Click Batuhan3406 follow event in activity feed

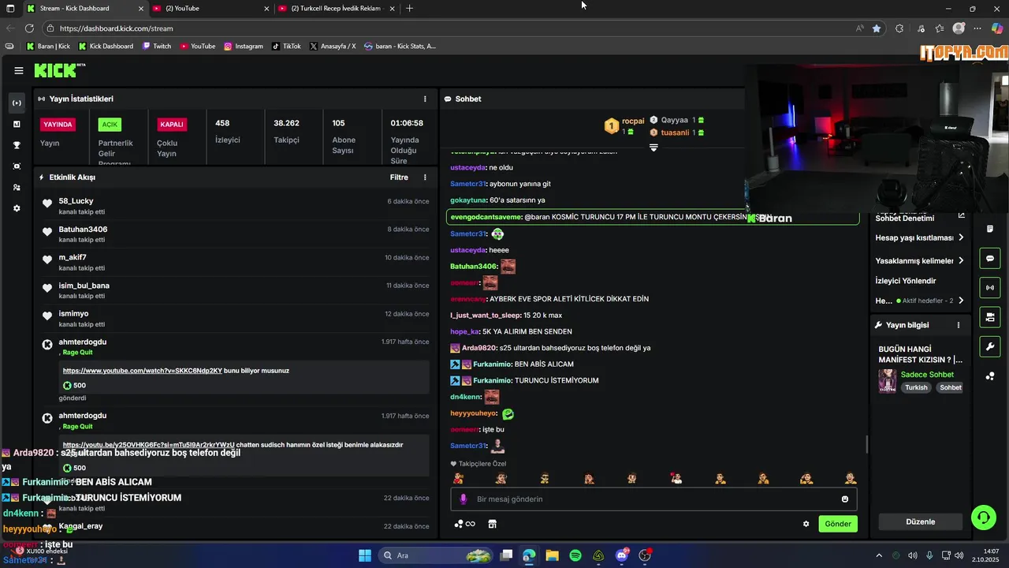(236, 234)
